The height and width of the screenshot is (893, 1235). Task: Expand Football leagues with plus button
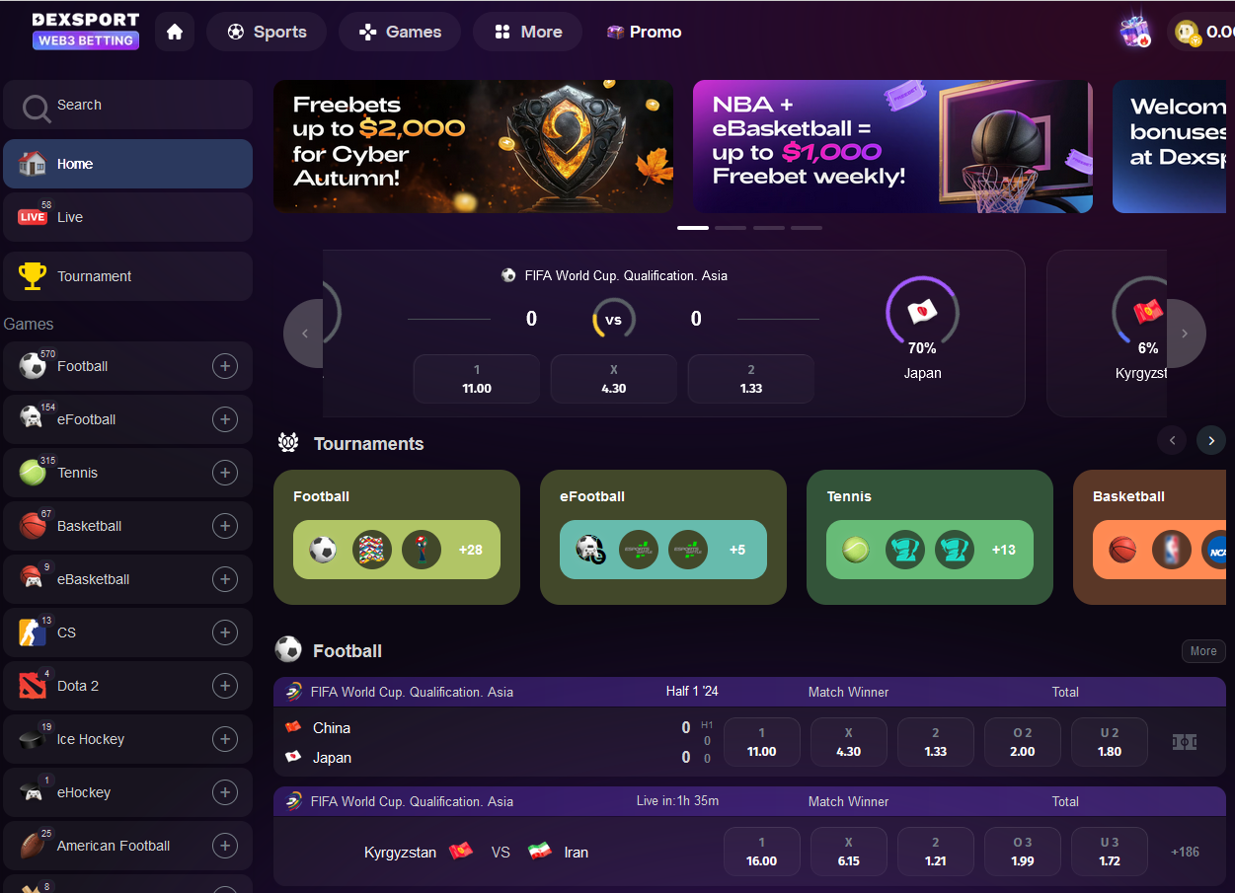[225, 366]
